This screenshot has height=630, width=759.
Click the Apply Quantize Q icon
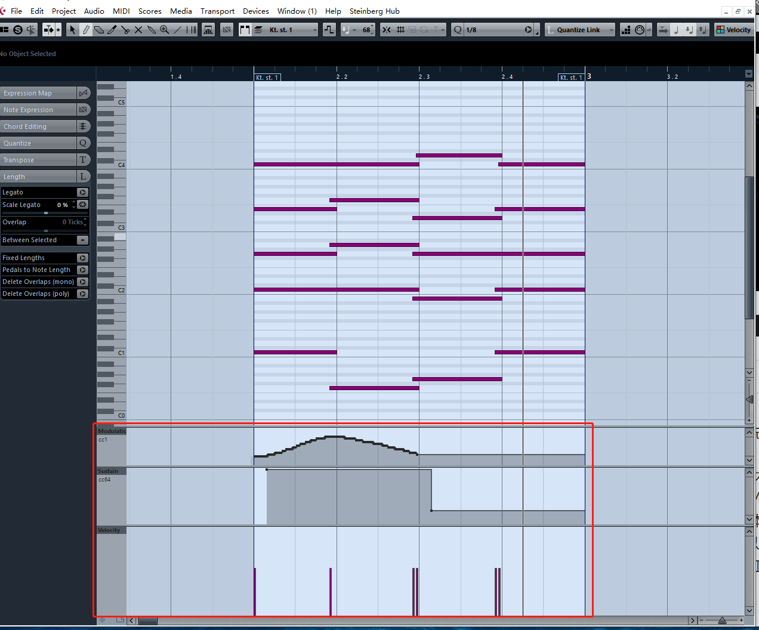pyautogui.click(x=458, y=29)
